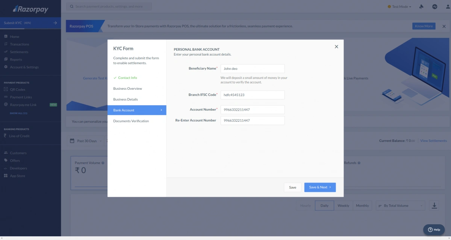
Task: Click the Save & Next button
Action: [320, 187]
